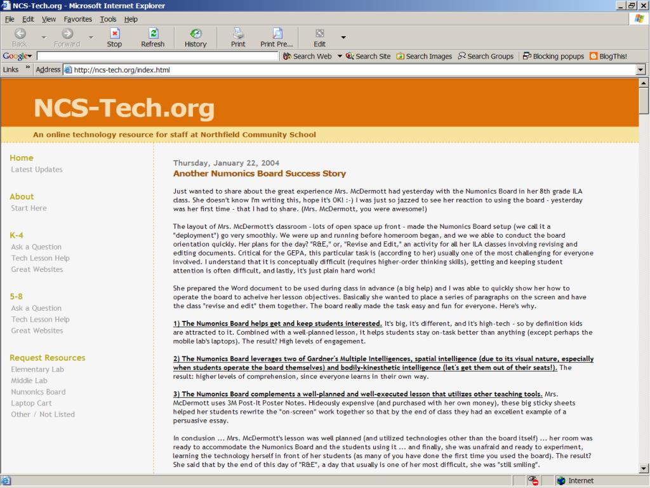Screen dimensions: 650x488
Task: Click Ask a Question under 5-8
Action: coord(36,308)
